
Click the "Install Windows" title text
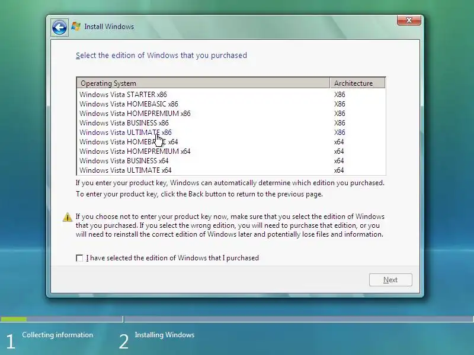tap(109, 27)
